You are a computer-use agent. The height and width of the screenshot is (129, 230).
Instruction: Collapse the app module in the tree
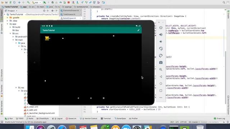[x=8, y=24]
